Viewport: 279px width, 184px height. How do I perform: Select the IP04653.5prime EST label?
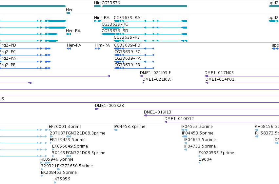coord(200,140)
